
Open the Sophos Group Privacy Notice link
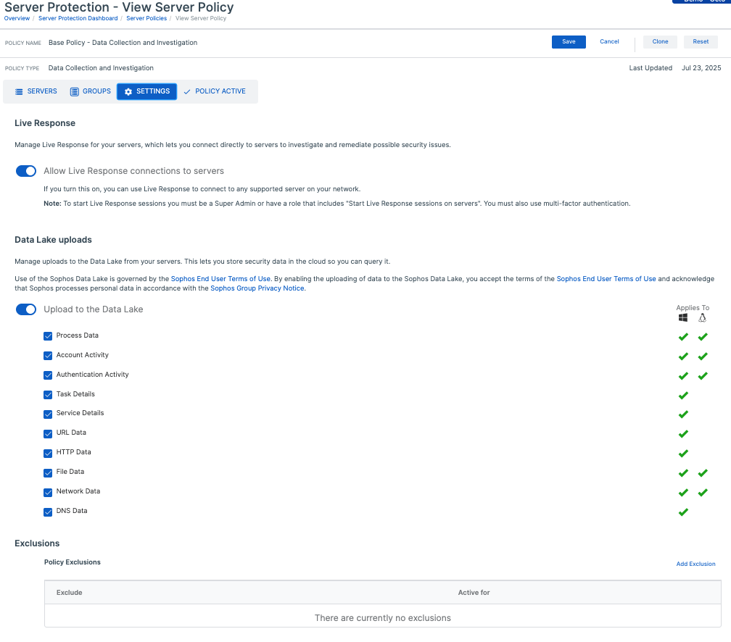pos(257,288)
